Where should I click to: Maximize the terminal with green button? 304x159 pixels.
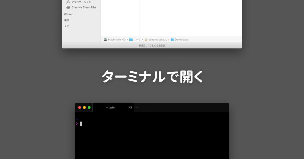click(x=89, y=108)
